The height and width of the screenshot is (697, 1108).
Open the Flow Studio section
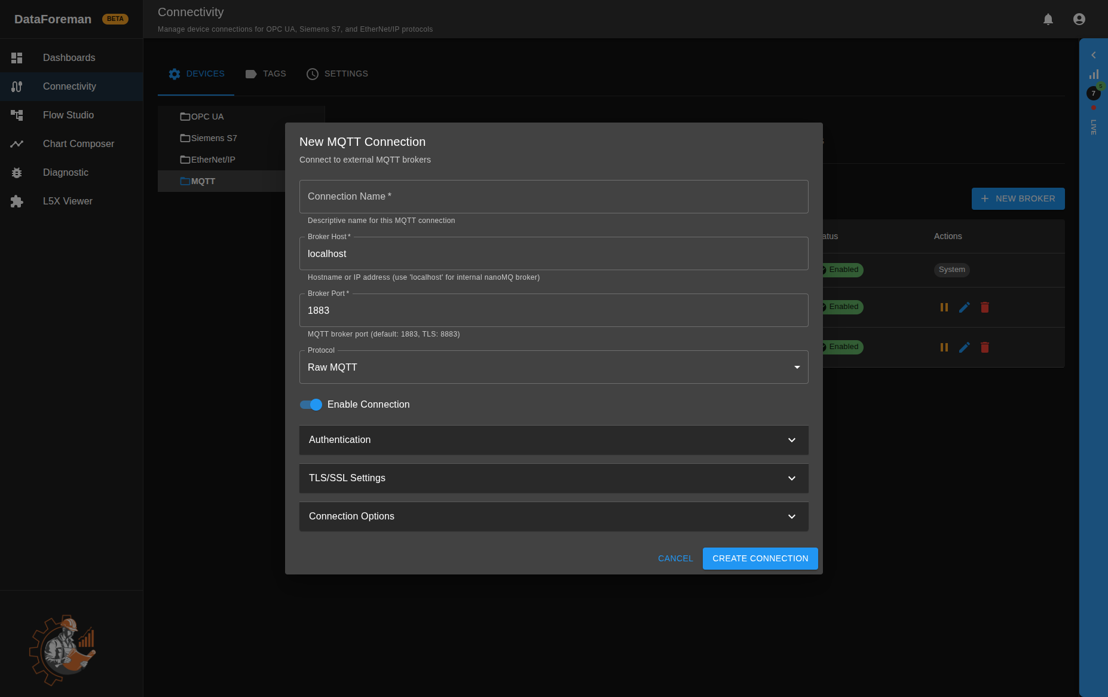point(68,115)
